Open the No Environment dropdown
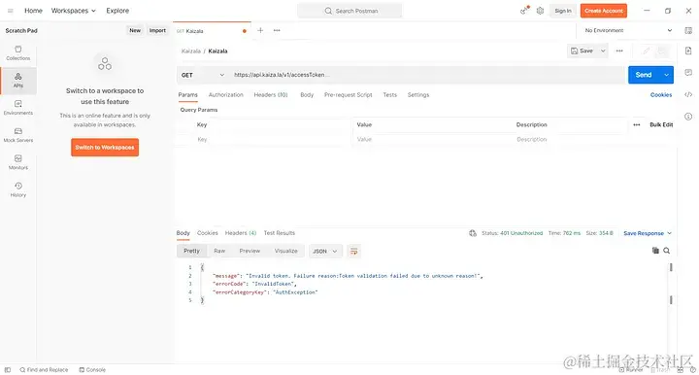 pyautogui.click(x=628, y=30)
